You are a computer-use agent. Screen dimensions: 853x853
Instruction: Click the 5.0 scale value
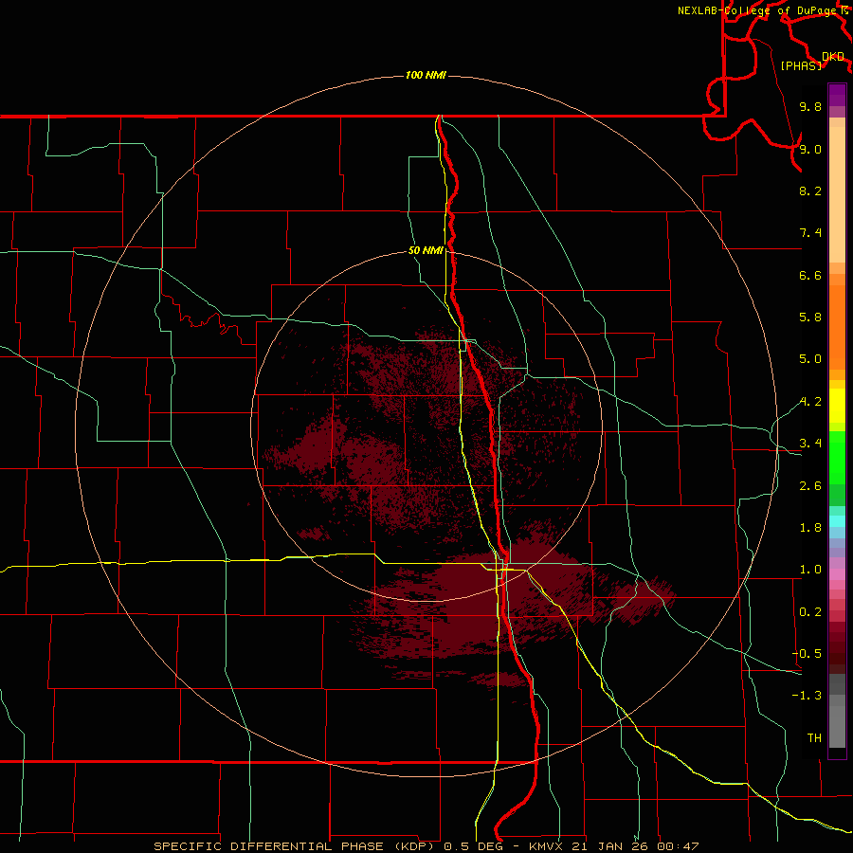pos(810,359)
